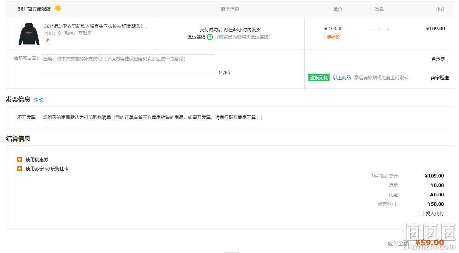This screenshot has width=459, height=253.
Task: Click the 小计 amount ¥109.00 in product row
Action: 436,29
